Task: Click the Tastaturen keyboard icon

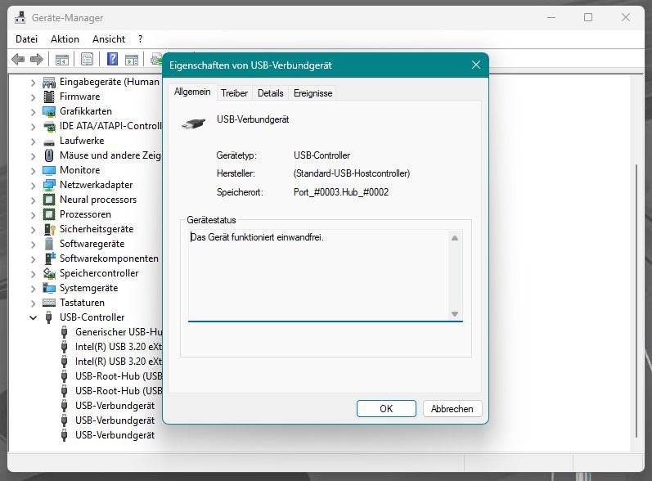Action: pyautogui.click(x=49, y=303)
